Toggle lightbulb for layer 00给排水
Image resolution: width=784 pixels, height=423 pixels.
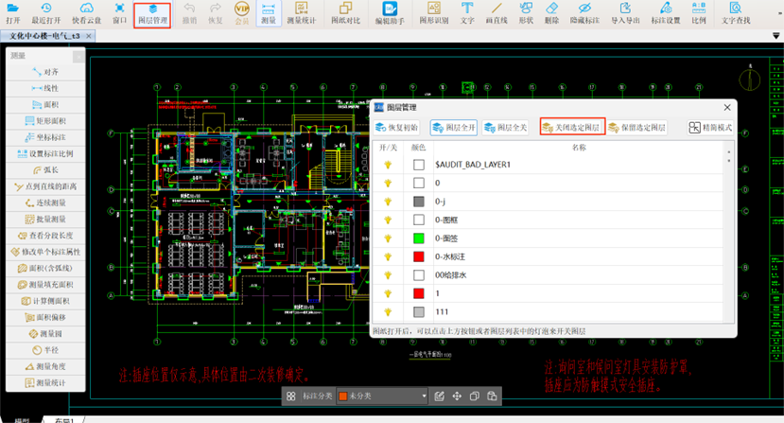388,275
